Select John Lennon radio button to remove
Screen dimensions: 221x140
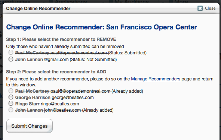[11, 59]
